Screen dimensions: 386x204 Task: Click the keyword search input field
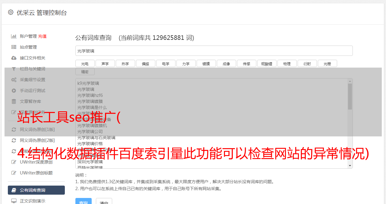[x=214, y=51]
